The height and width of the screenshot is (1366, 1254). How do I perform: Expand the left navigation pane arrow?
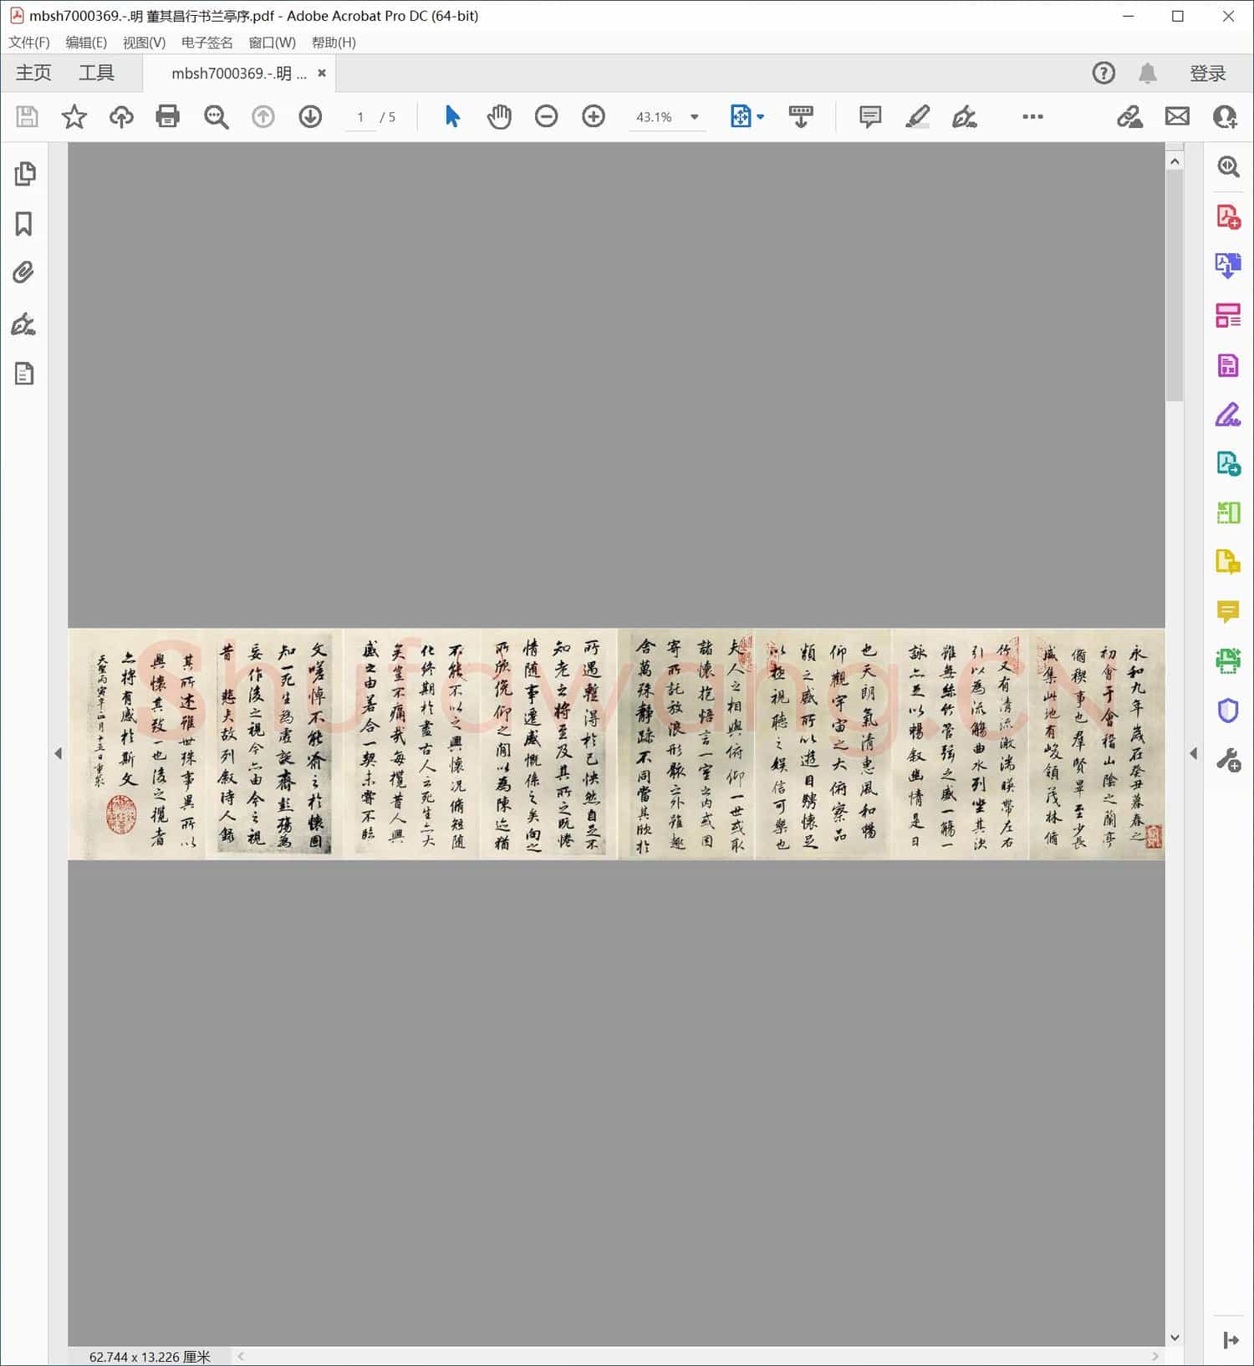pyautogui.click(x=58, y=753)
